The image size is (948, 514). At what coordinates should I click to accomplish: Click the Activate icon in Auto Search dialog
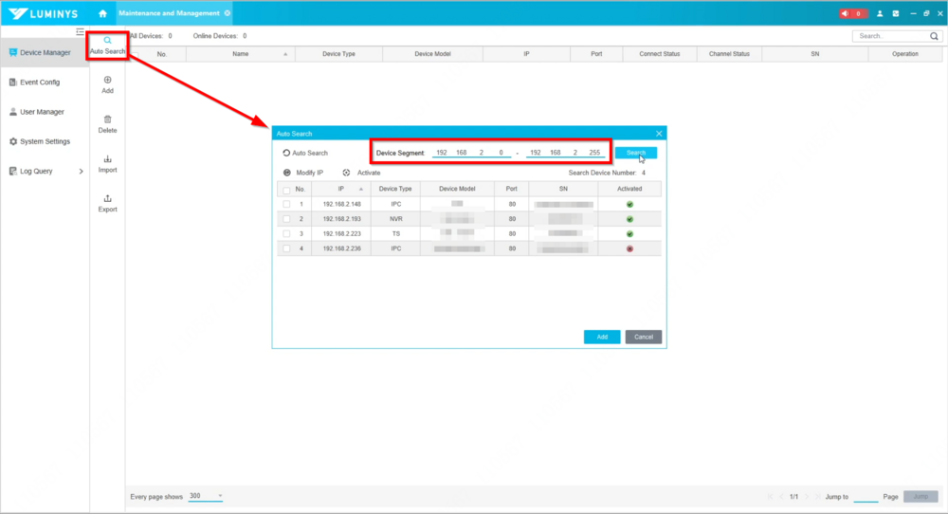347,173
